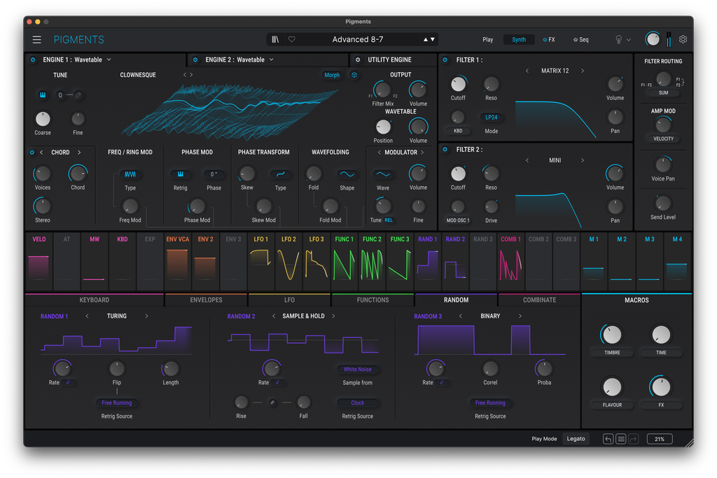Switch to the KEYBOARD tab
This screenshot has height=478, width=717.
click(95, 300)
